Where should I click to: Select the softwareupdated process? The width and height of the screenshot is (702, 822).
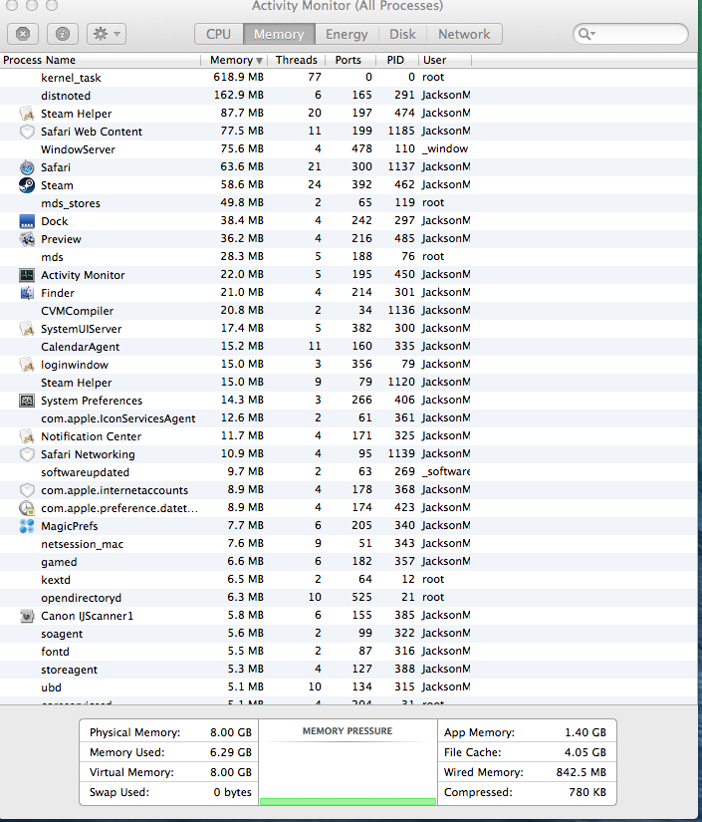coord(351,472)
